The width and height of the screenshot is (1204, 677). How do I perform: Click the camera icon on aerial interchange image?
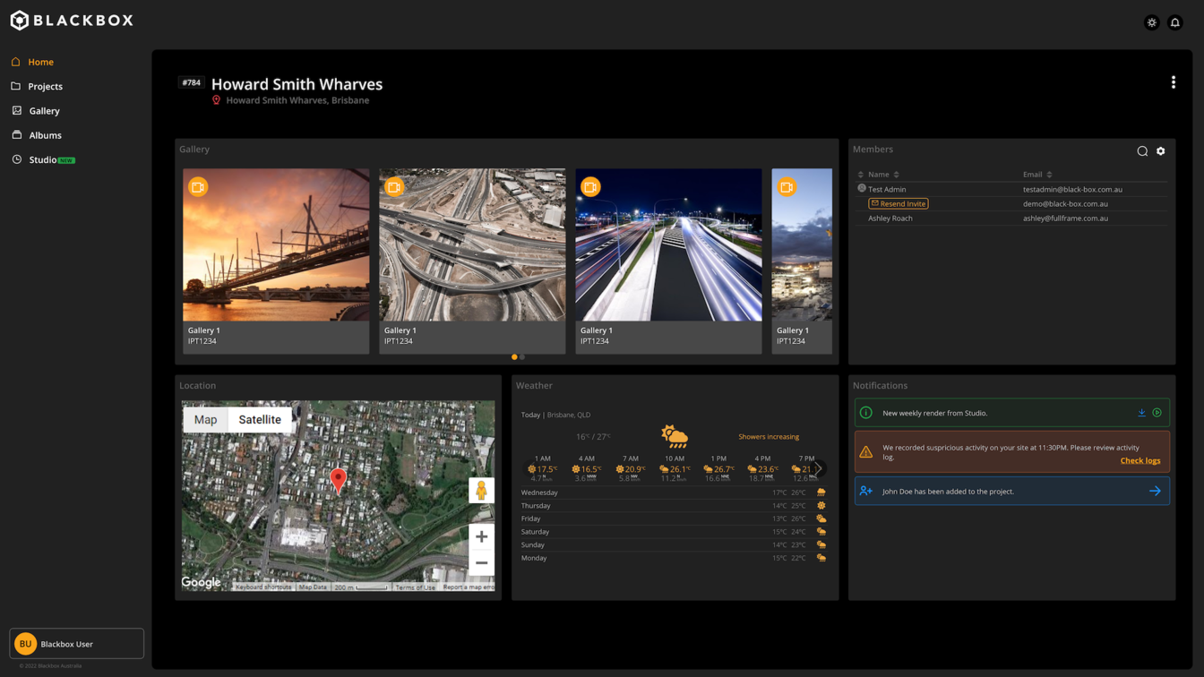(394, 187)
